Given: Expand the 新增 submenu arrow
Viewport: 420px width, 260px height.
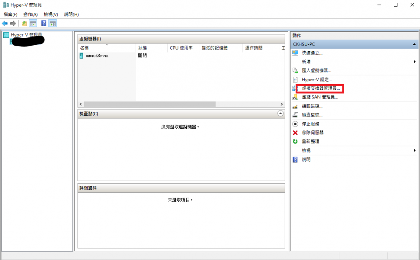Looking at the screenshot, I should pos(415,62).
